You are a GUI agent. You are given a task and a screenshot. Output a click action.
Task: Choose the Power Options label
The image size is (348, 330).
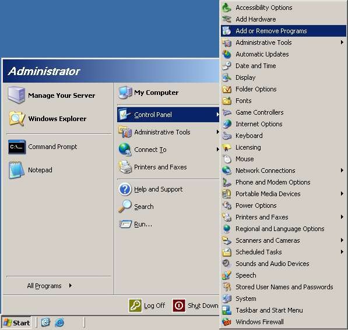coord(256,205)
